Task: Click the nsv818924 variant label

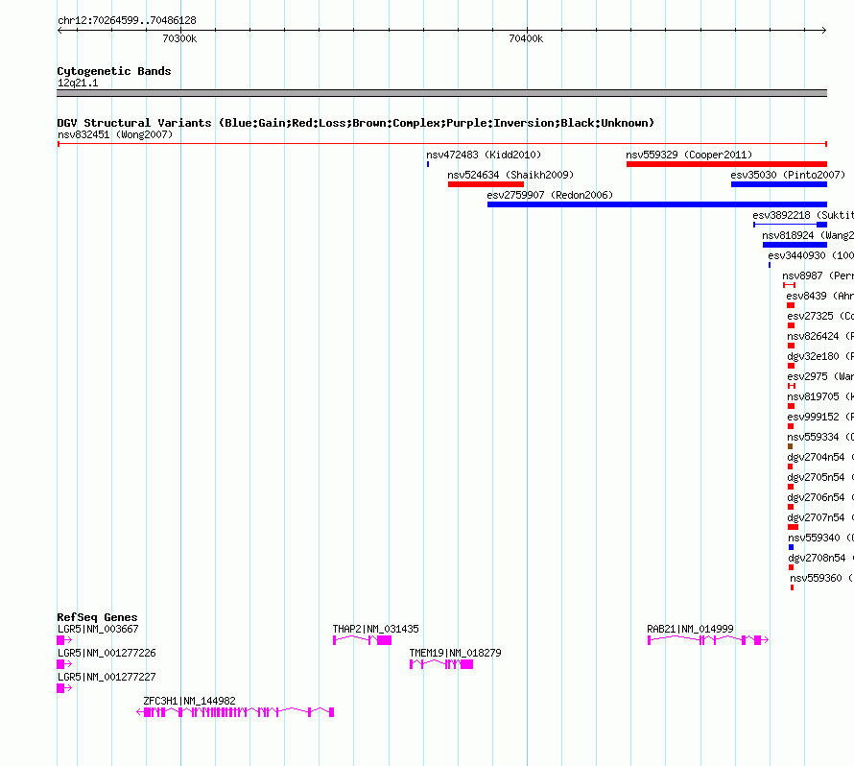Action: pyautogui.click(x=808, y=235)
